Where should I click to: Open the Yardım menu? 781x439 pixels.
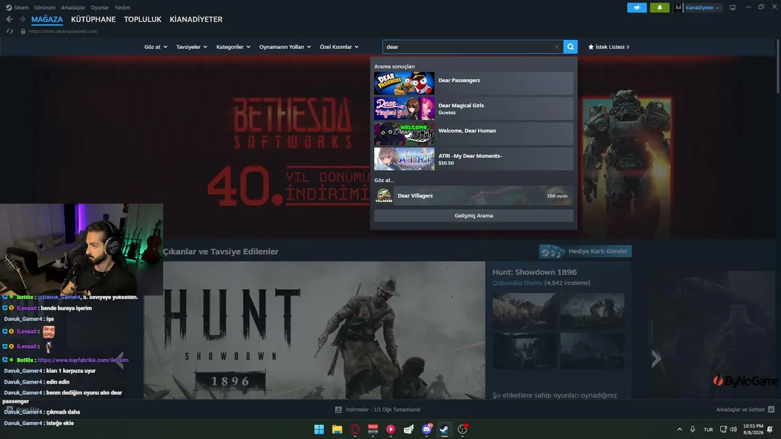pos(122,7)
